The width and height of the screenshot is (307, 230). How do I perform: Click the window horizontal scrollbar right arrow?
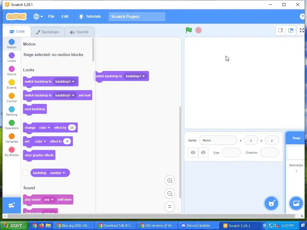point(302,216)
